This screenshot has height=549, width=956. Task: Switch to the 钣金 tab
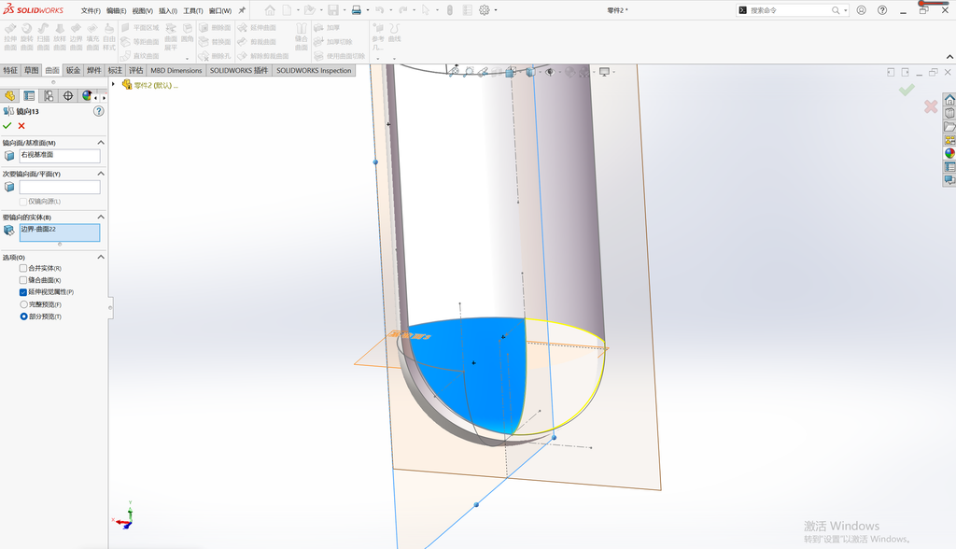[x=73, y=70]
